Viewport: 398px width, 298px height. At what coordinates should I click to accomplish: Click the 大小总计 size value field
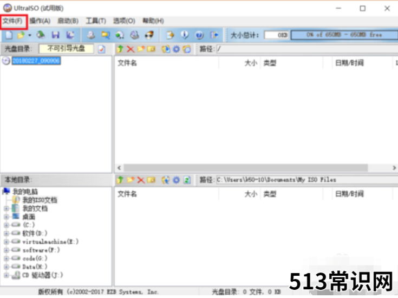click(276, 35)
